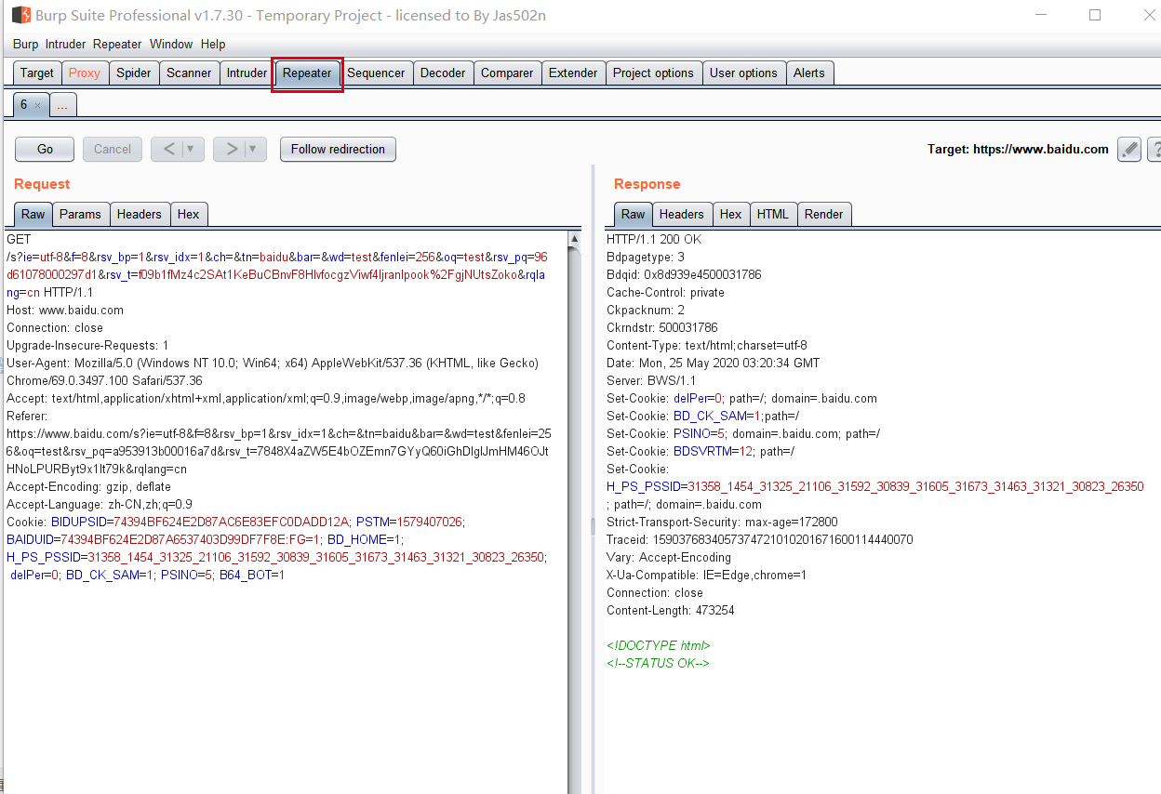The image size is (1161, 794).
Task: Show Response Render view tab
Action: point(823,214)
